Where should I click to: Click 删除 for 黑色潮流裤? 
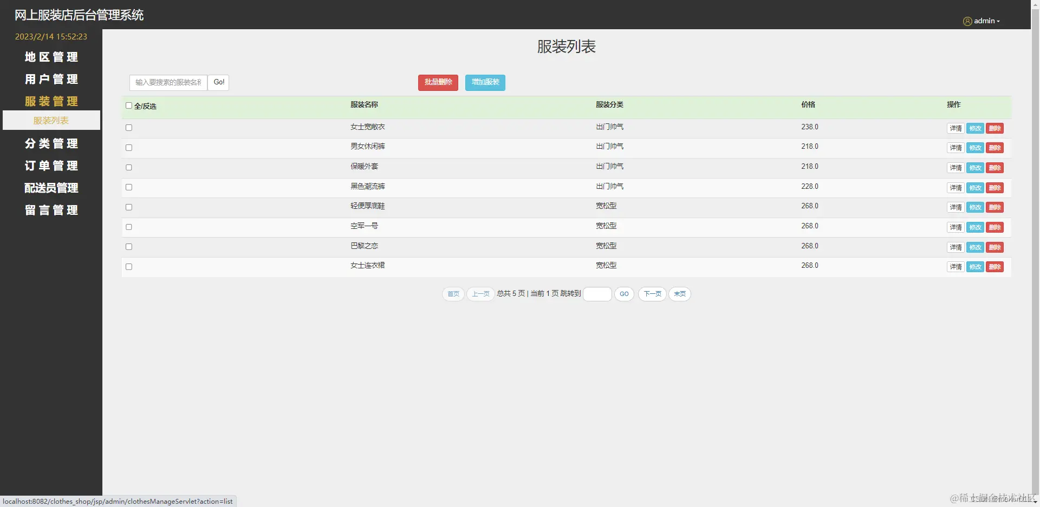(x=994, y=188)
